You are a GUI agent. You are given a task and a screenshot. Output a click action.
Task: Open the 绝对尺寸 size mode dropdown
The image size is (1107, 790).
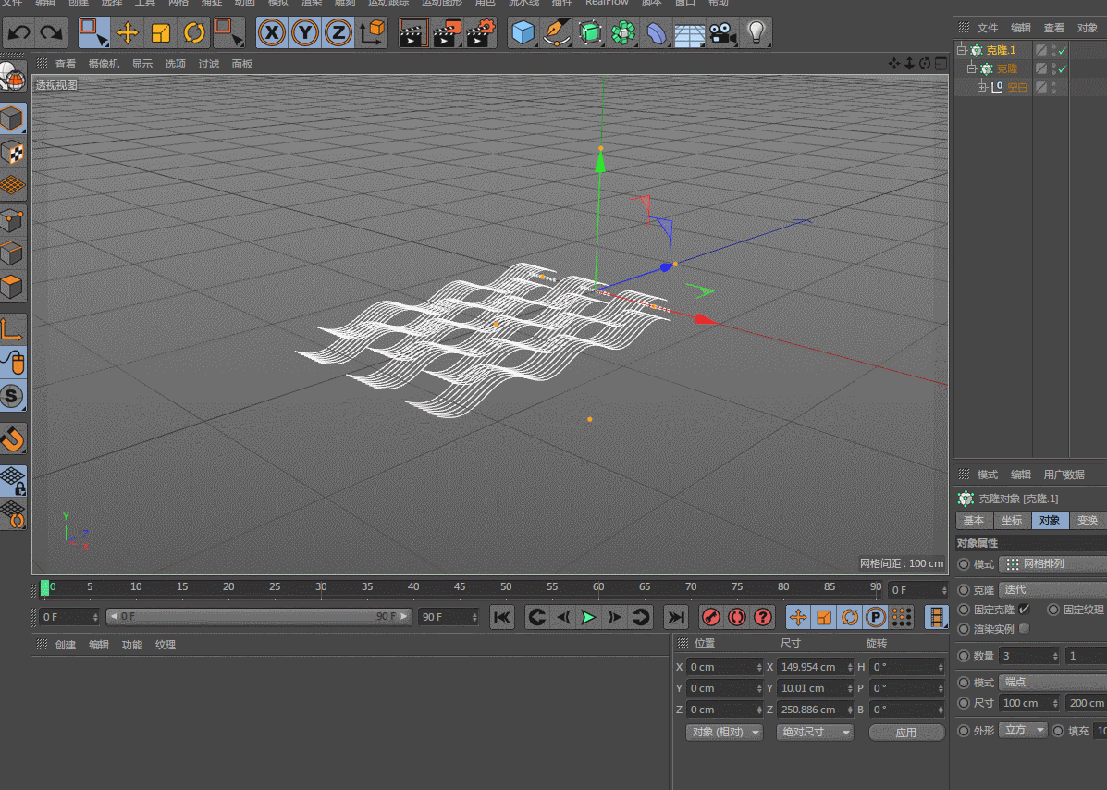[x=814, y=732]
